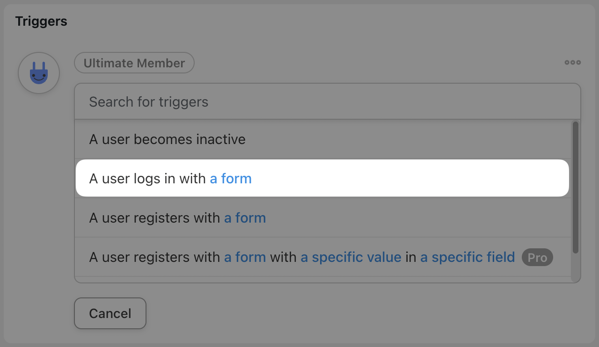Click "a specific field" link
599x347 pixels.
468,257
